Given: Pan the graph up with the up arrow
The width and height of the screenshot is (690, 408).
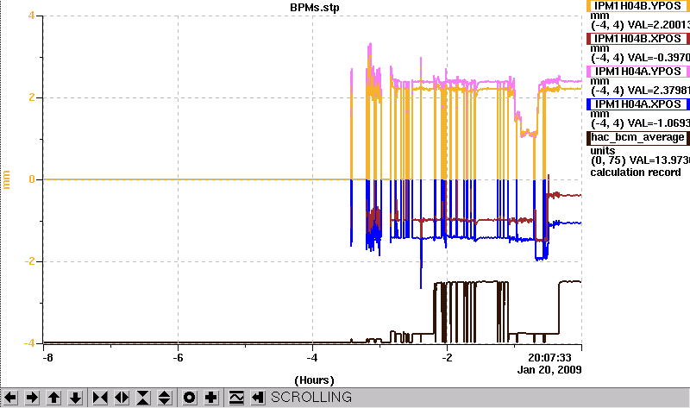Looking at the screenshot, I should coord(53,398).
